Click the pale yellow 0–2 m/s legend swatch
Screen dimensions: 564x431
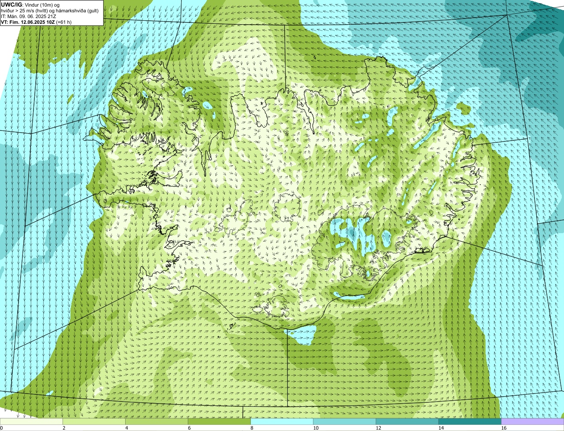(31, 421)
